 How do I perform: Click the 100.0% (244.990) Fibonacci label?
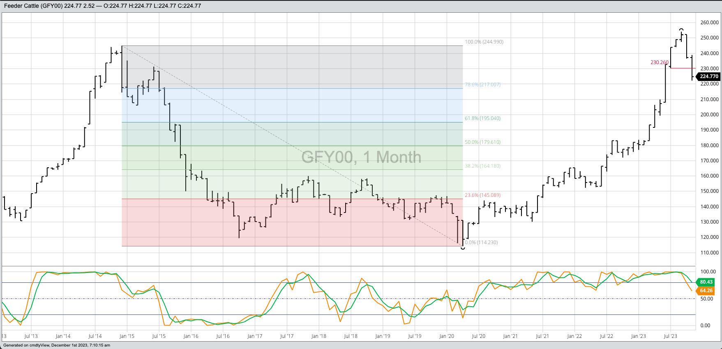(x=484, y=42)
